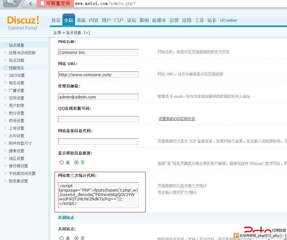
Task: Open 性能优化 in the sidebar
Action: [x=16, y=68]
